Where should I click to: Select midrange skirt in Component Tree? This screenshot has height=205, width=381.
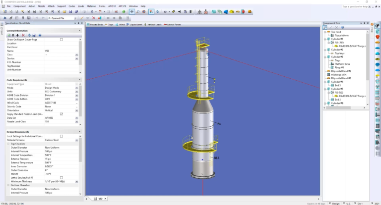point(338,75)
